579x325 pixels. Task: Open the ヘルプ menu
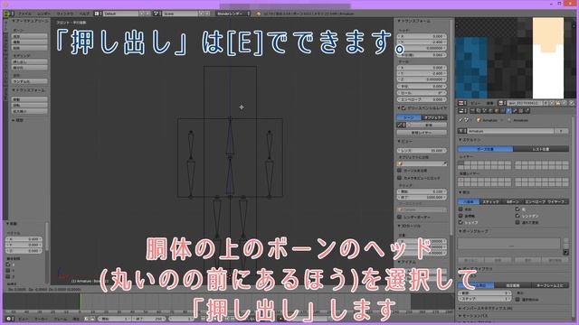click(84, 14)
